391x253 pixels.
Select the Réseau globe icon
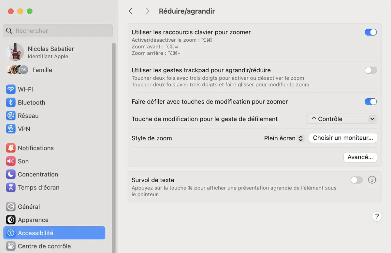(11, 116)
